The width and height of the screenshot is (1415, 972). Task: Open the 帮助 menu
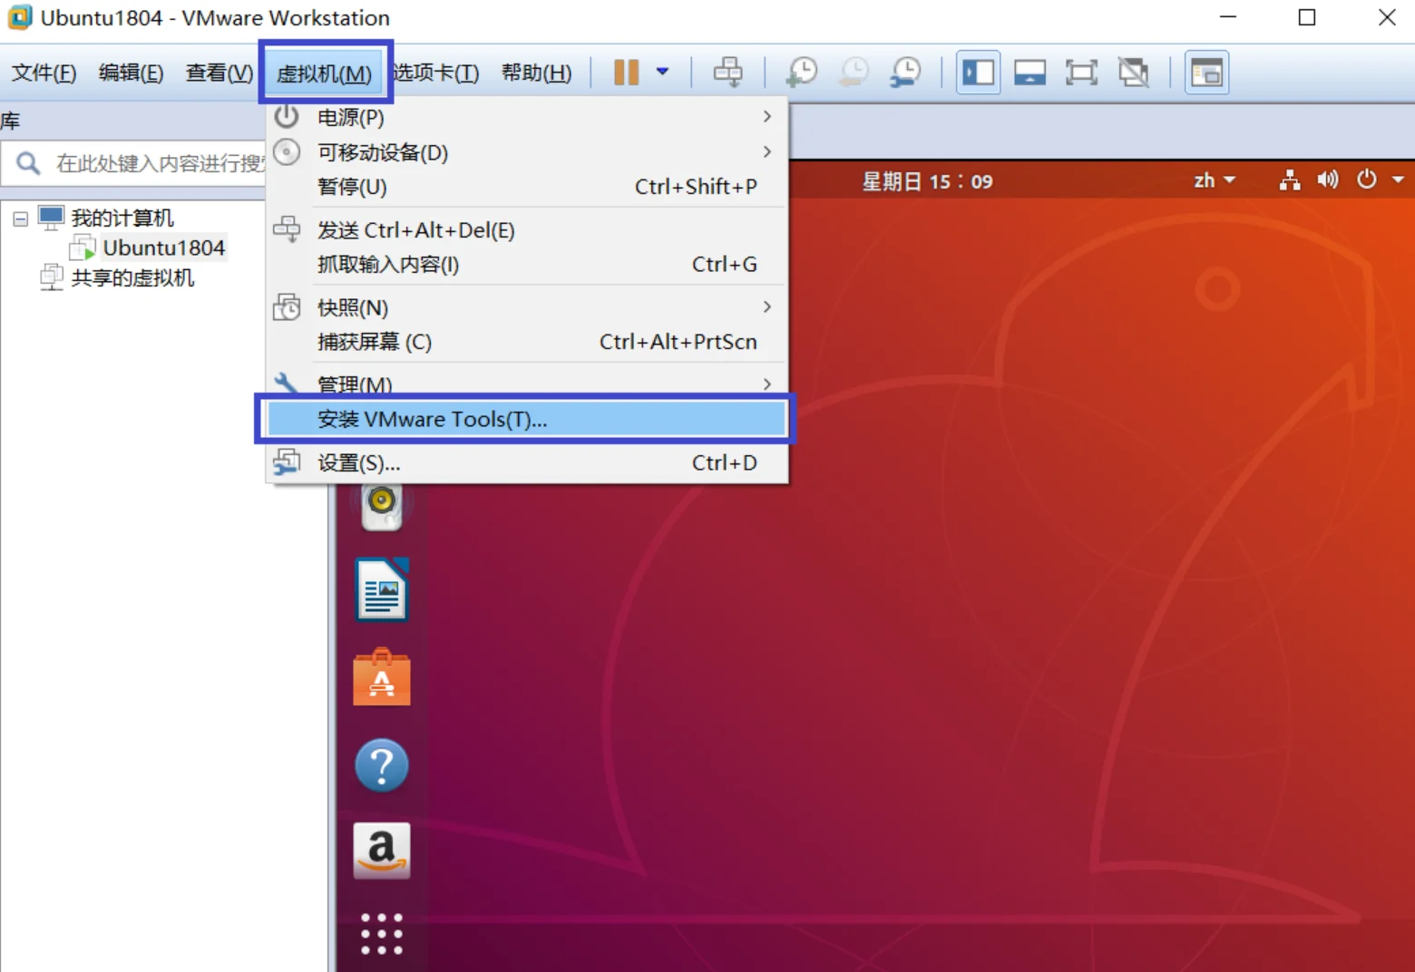(x=536, y=73)
